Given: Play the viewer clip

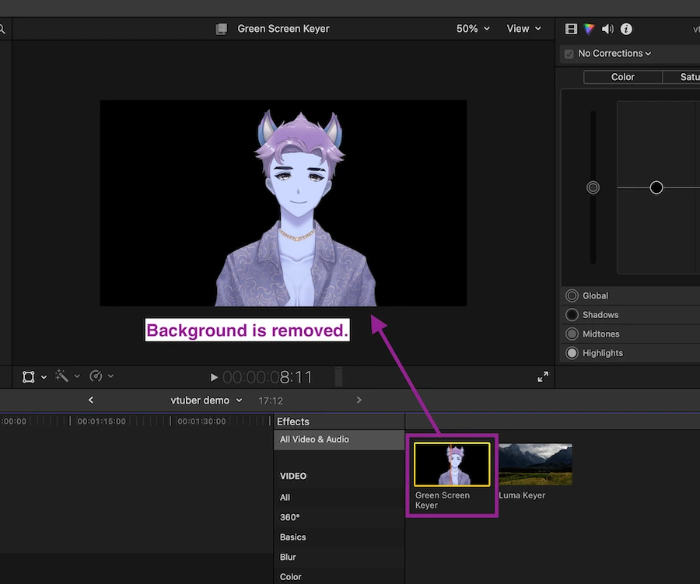Looking at the screenshot, I should pos(214,378).
